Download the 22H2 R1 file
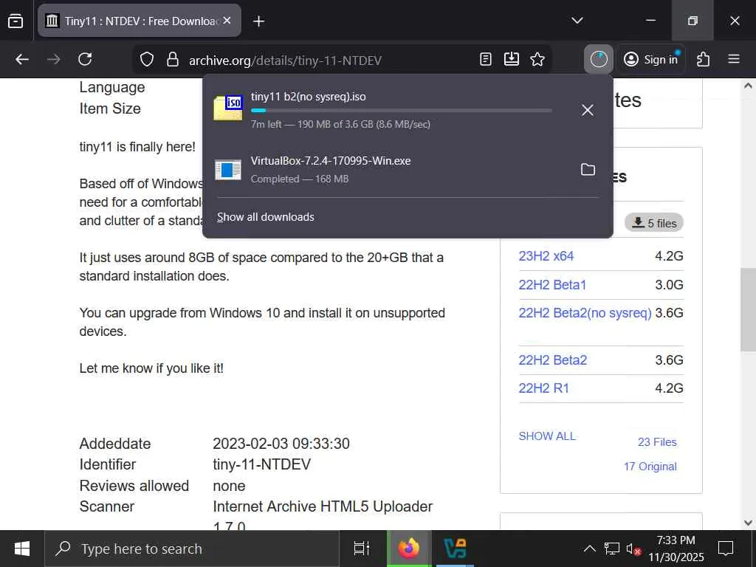Viewport: 756px width, 567px height. tap(544, 388)
